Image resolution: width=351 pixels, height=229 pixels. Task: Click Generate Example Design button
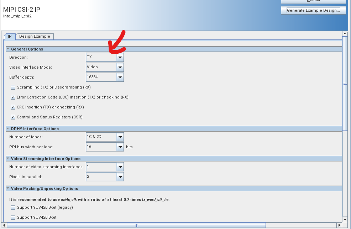[x=313, y=10]
